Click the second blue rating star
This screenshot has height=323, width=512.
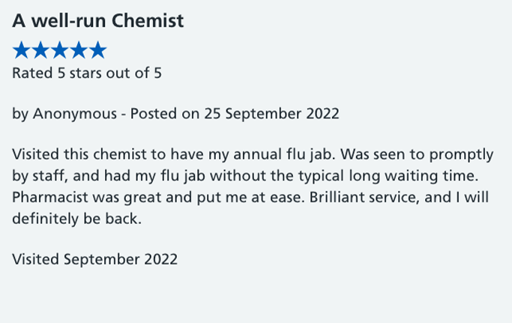coord(40,50)
